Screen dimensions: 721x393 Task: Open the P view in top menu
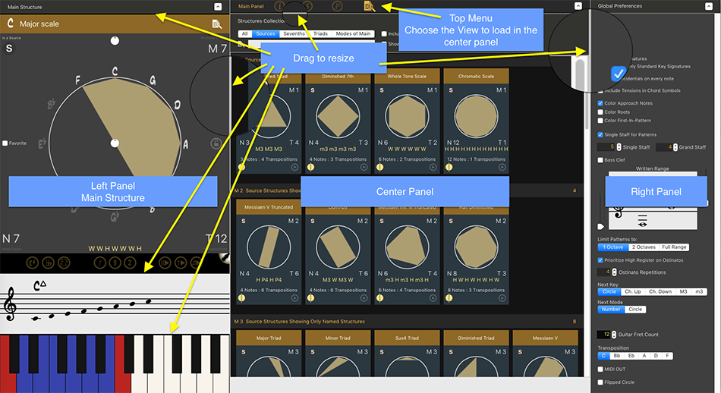point(338,6)
